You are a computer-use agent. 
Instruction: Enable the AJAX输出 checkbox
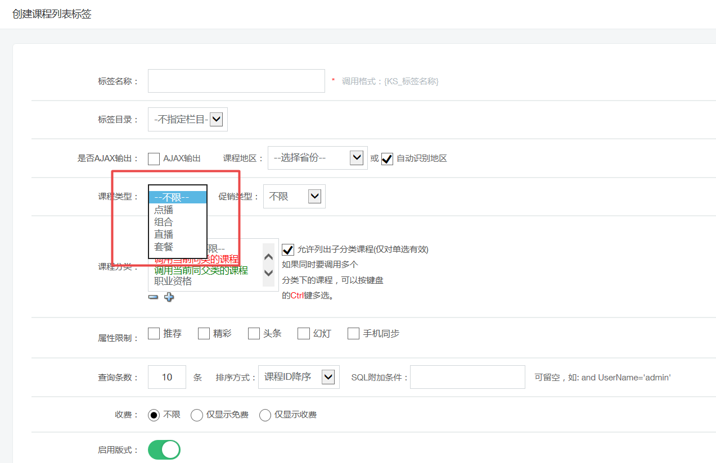(x=154, y=159)
